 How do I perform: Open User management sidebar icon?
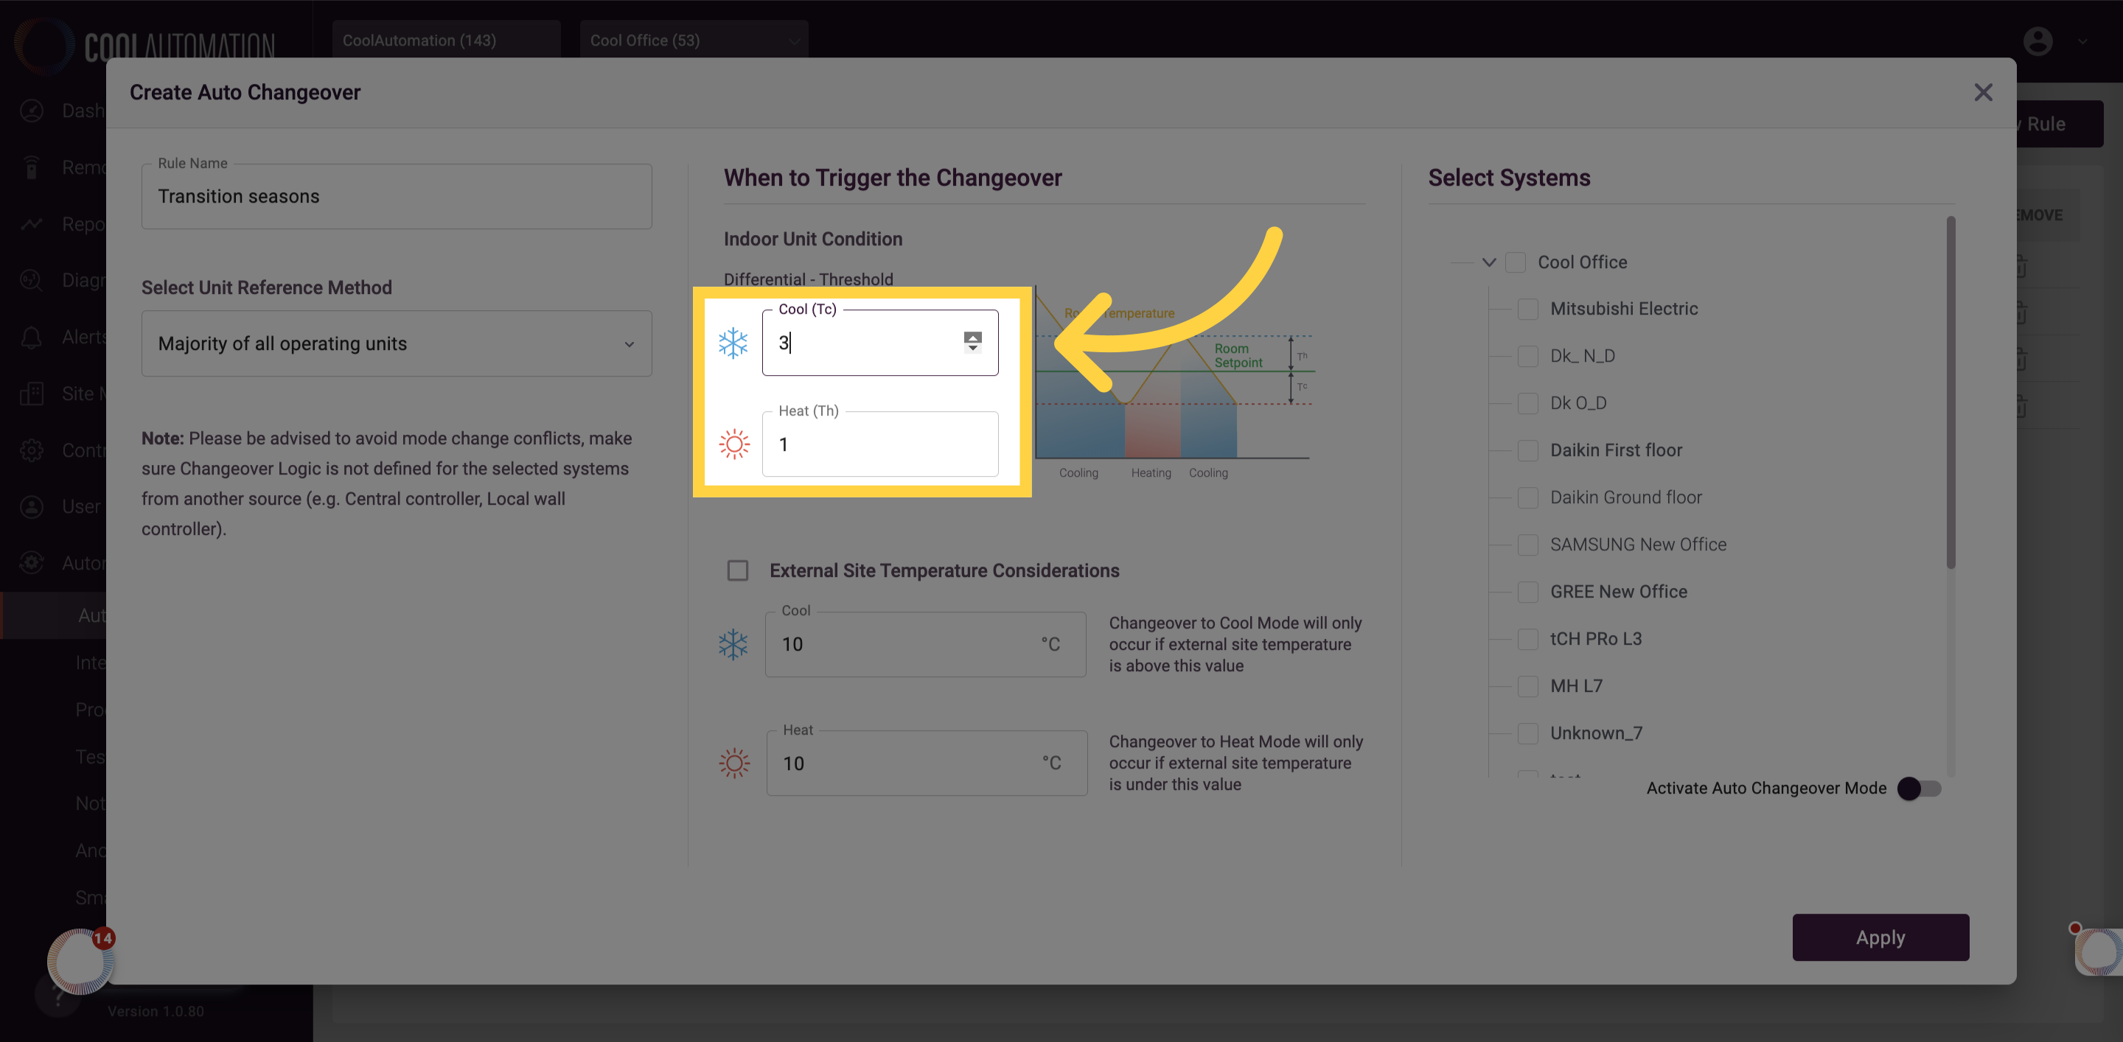[31, 506]
